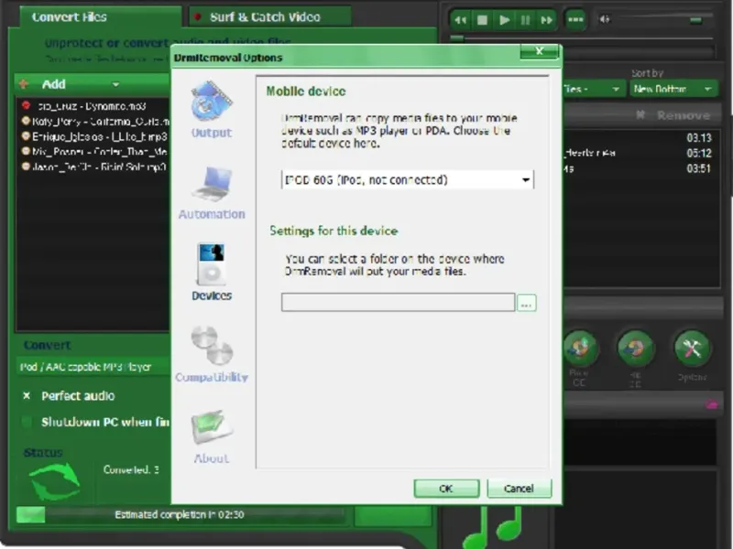Screen dimensions: 733x549
Task: Select the converted file with 05:12 duration
Action: (640, 153)
